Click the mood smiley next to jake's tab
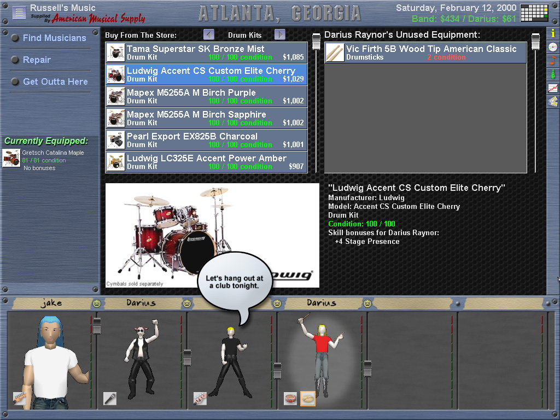This screenshot has height=420, width=560. coord(96,304)
